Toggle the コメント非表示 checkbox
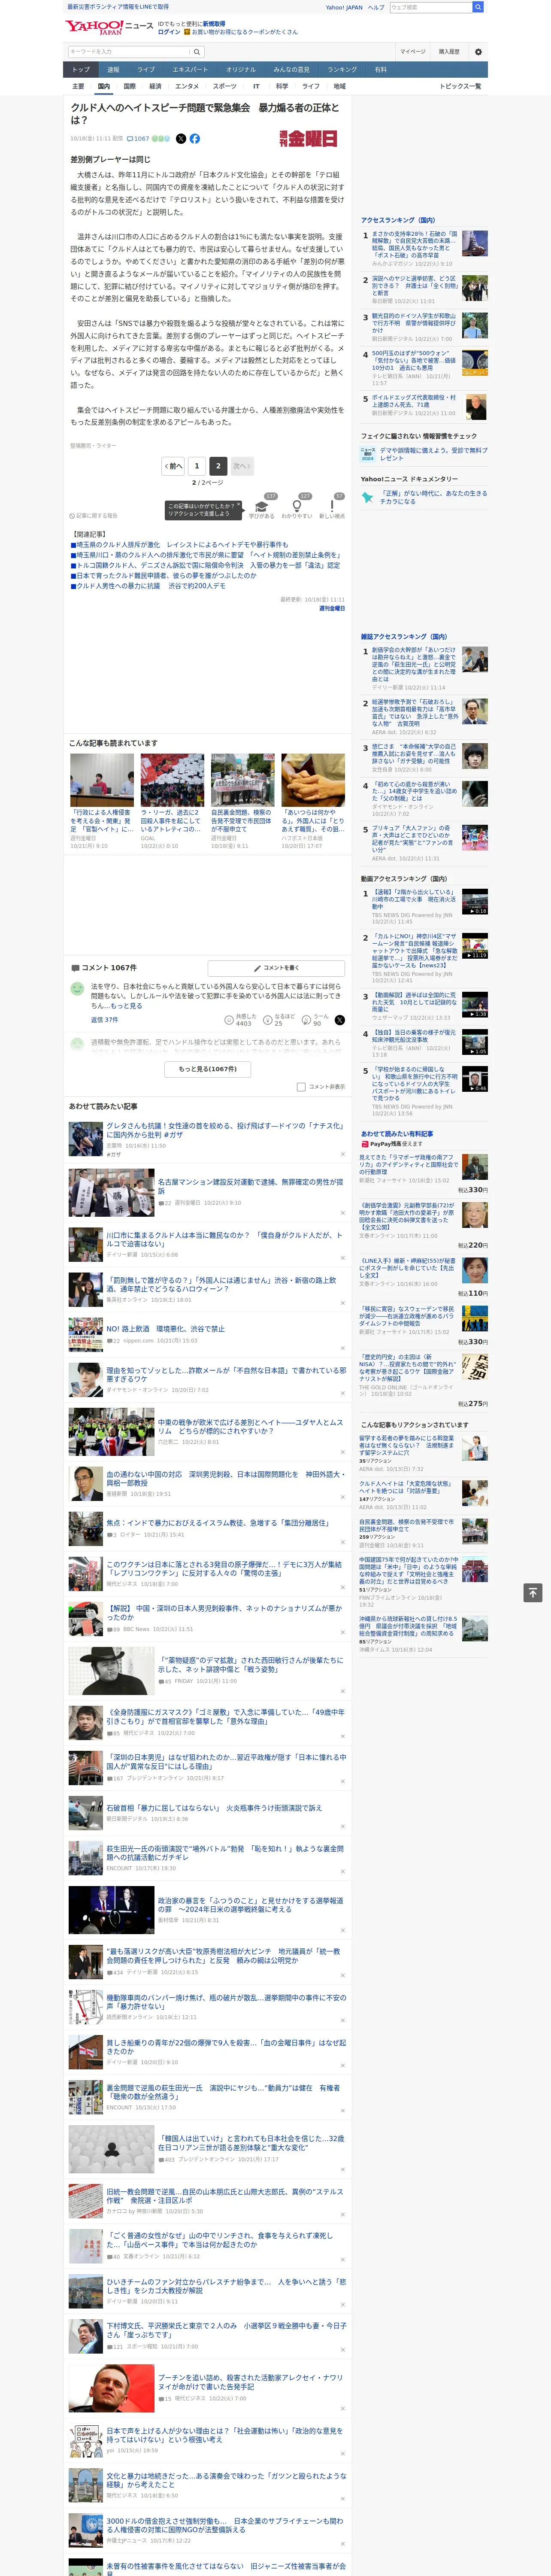 click(x=301, y=1087)
